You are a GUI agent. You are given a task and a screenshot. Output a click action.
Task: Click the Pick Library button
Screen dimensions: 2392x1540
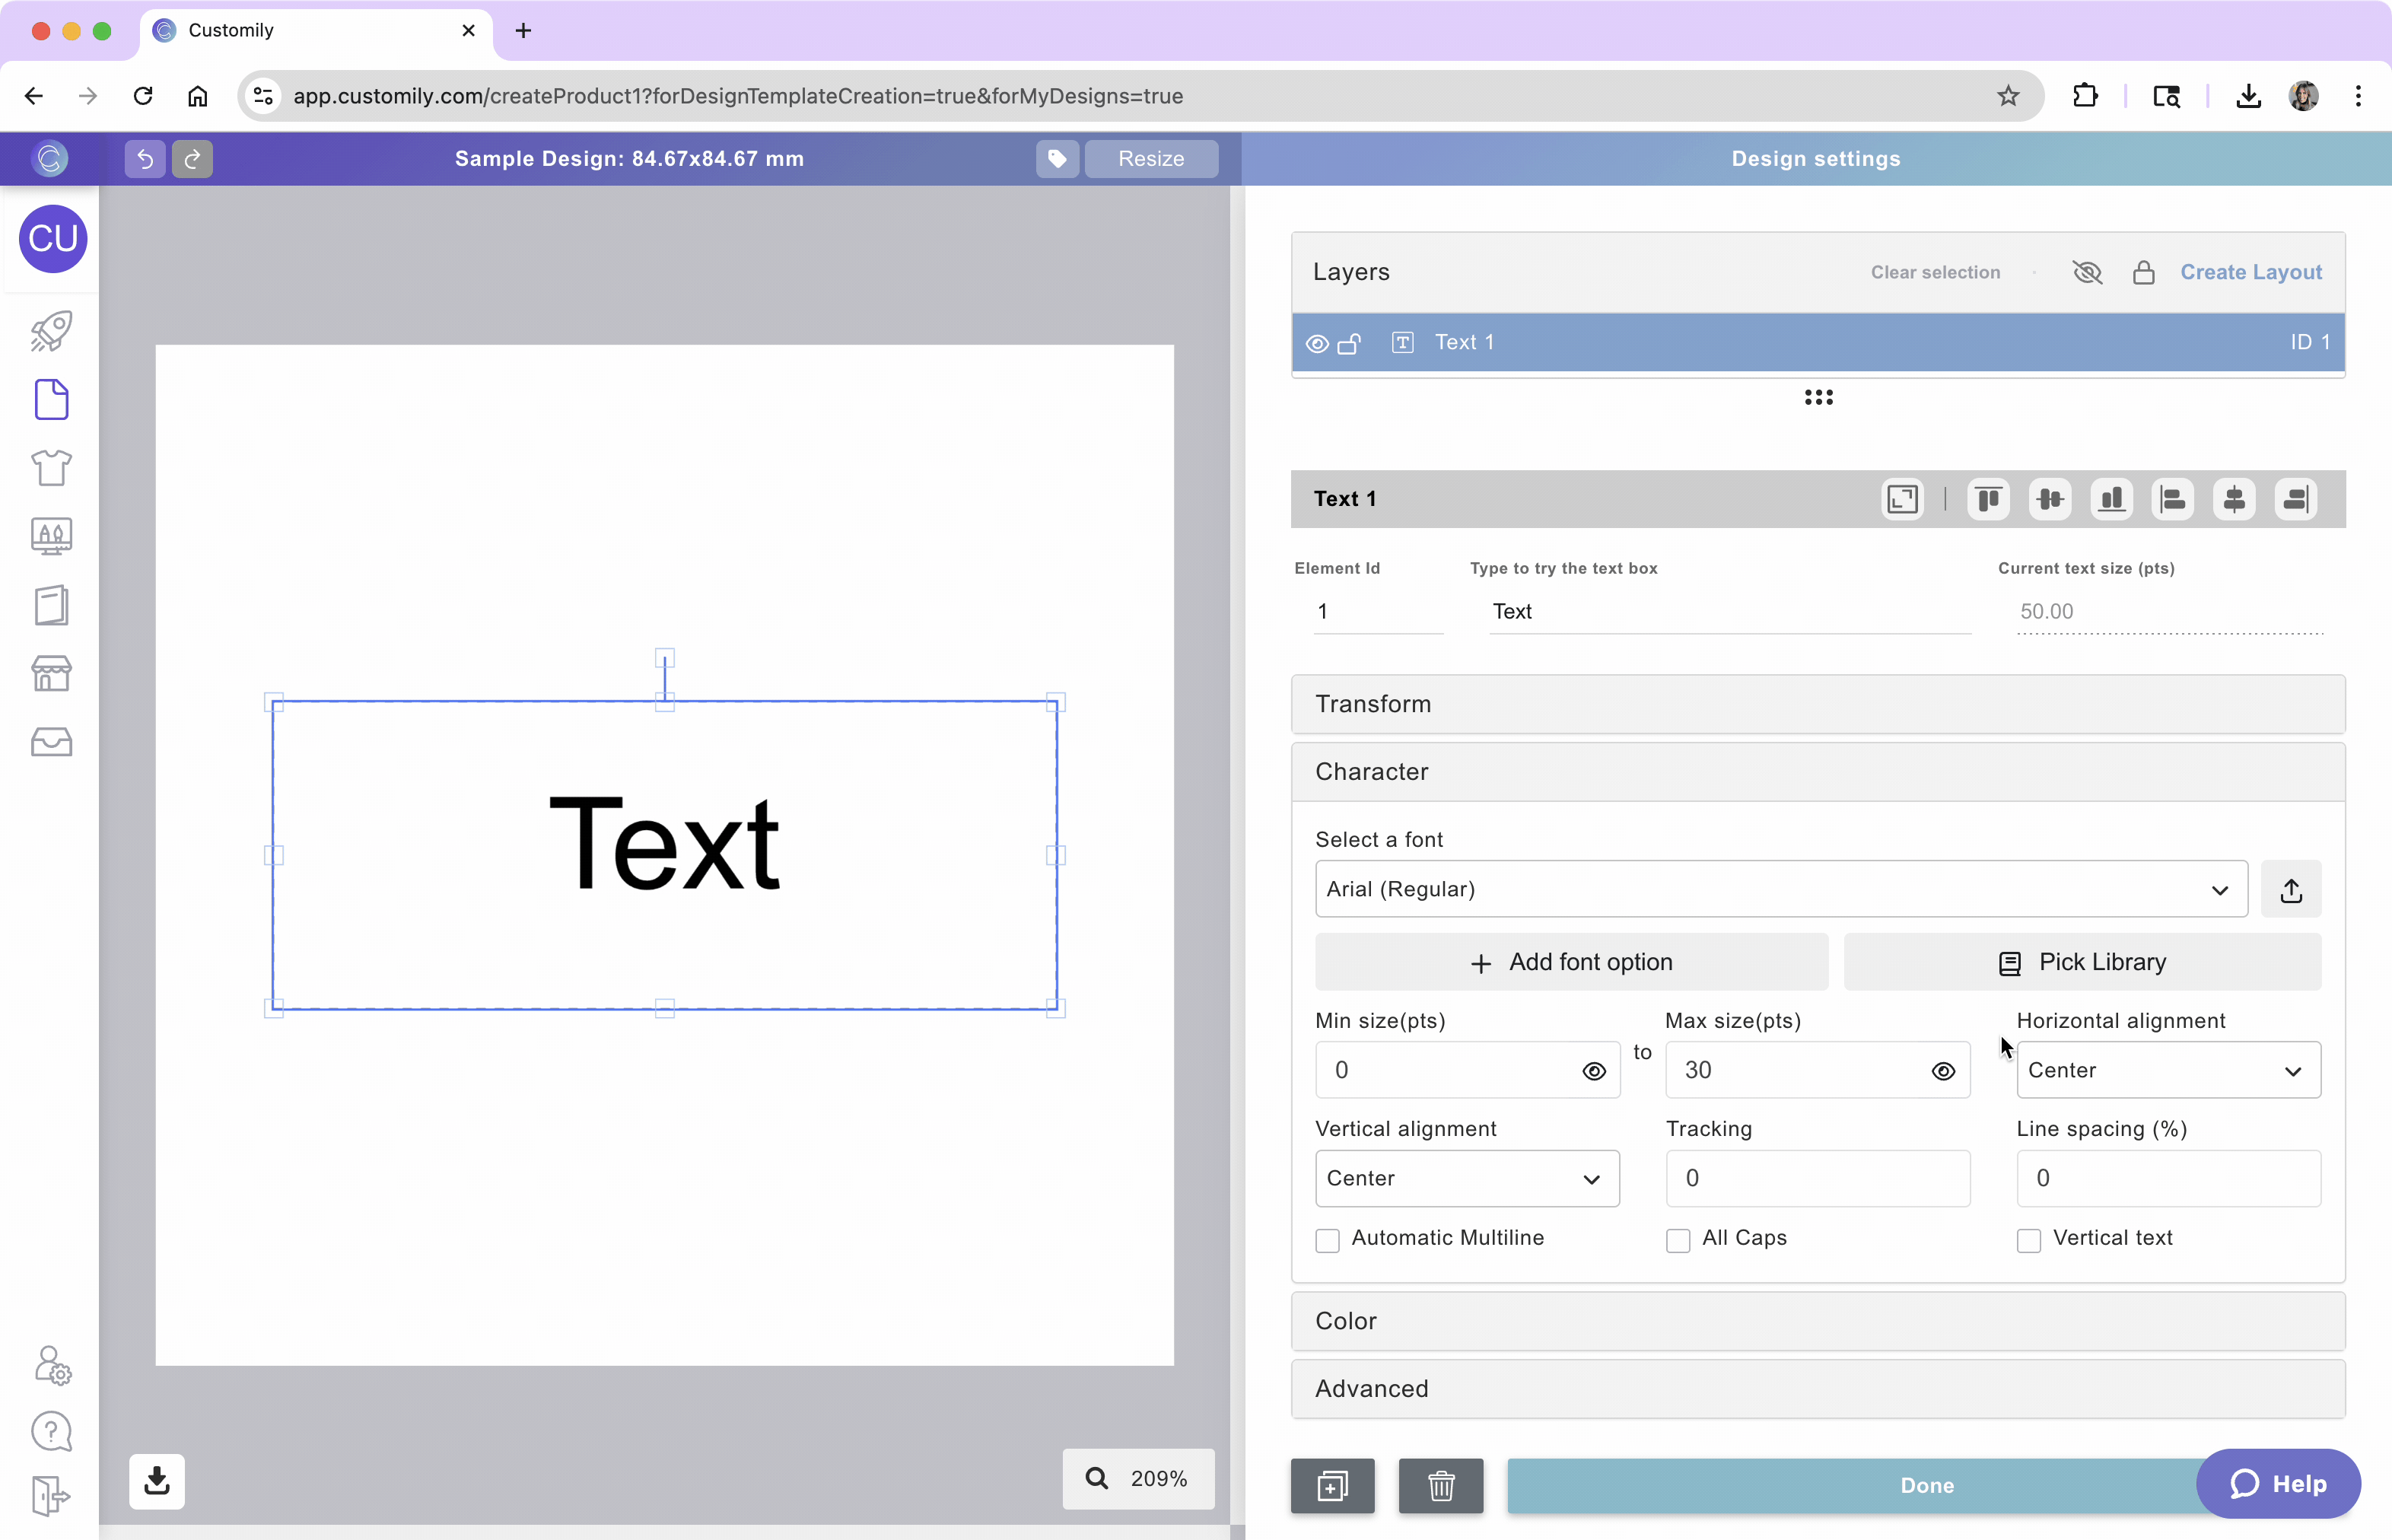tap(2082, 962)
